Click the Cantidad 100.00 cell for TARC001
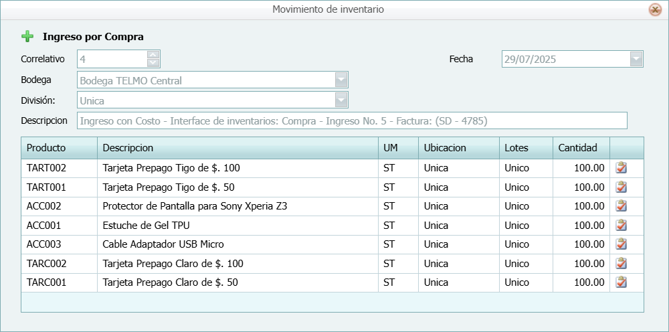The width and height of the screenshot is (669, 332). coord(581,282)
